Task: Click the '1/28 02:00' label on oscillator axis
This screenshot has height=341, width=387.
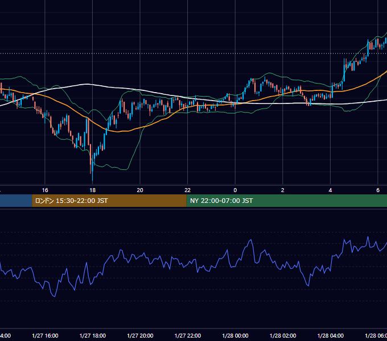Action: (x=283, y=335)
